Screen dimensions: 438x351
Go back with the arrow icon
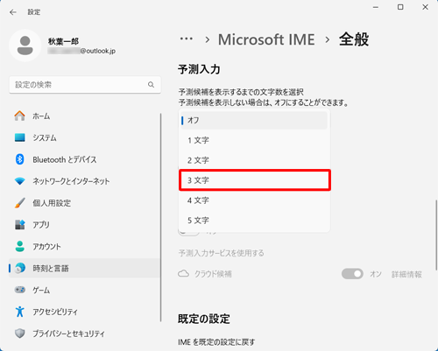pos(13,12)
